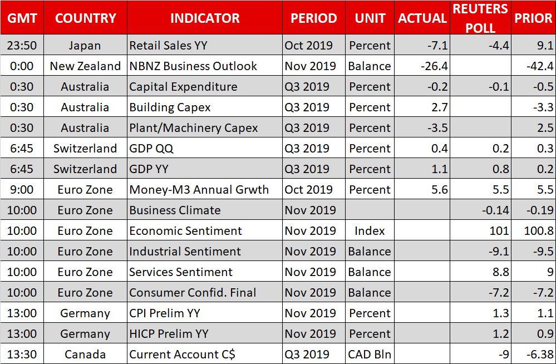Click the Canada country cell
The width and height of the screenshot is (556, 364).
point(85,354)
